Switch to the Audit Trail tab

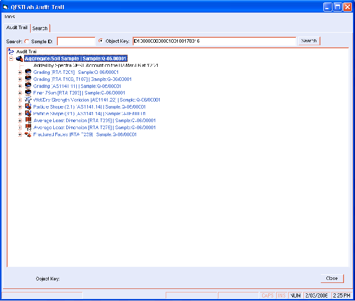pos(17,28)
